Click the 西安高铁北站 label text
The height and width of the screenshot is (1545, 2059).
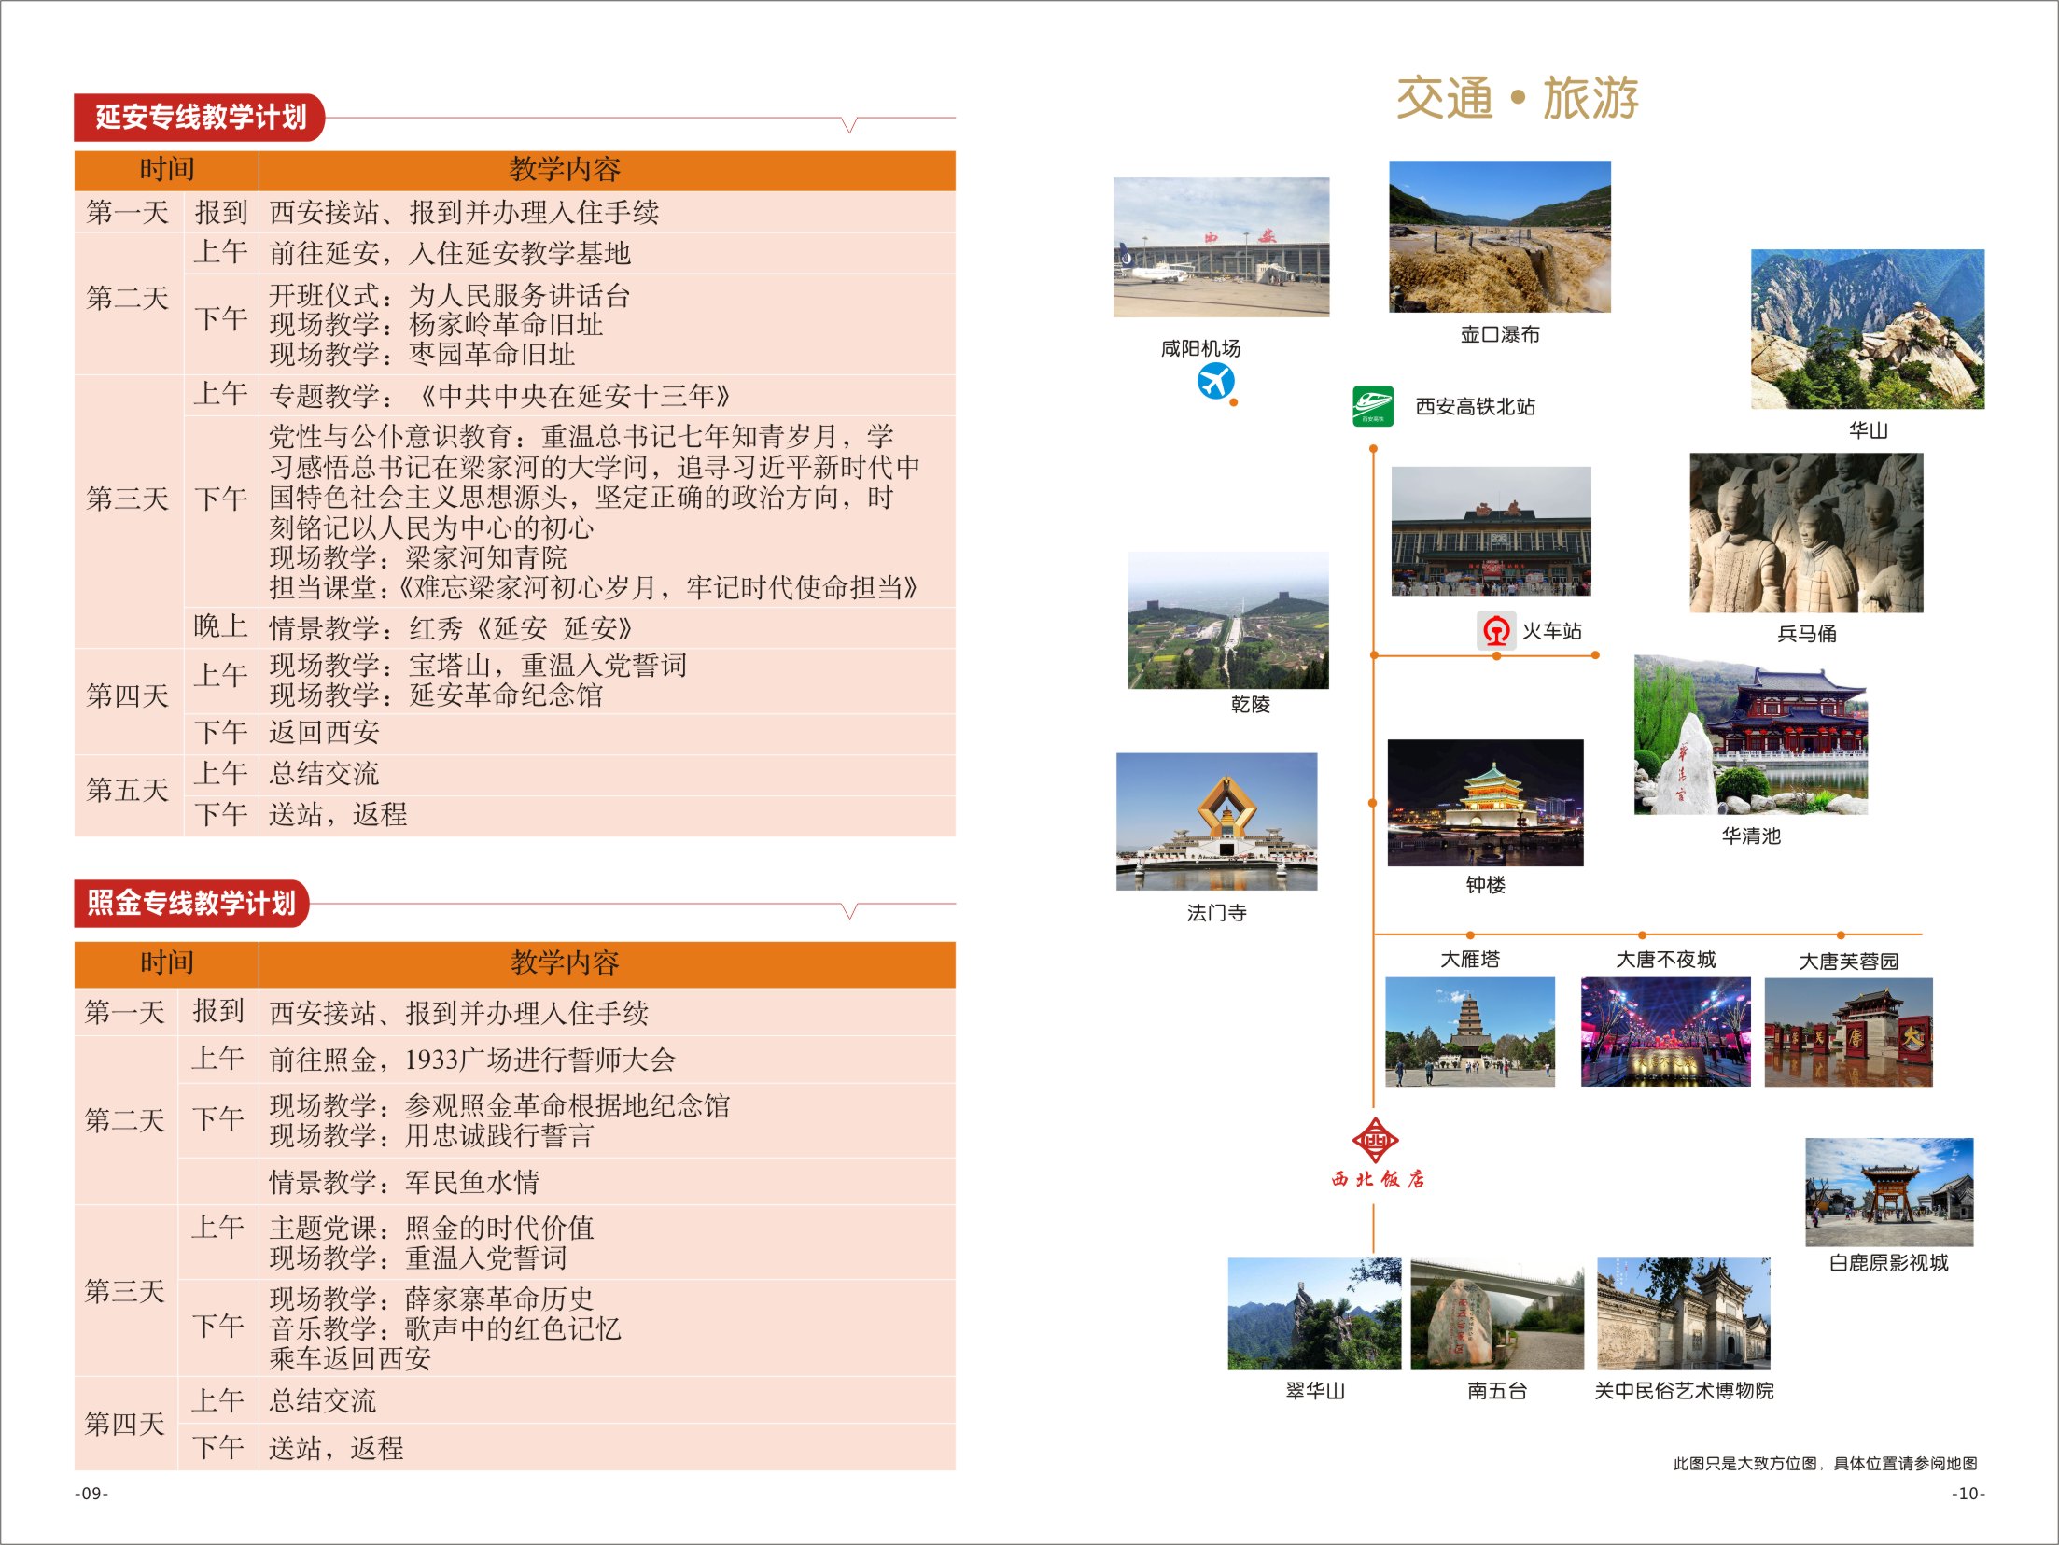click(x=1475, y=407)
